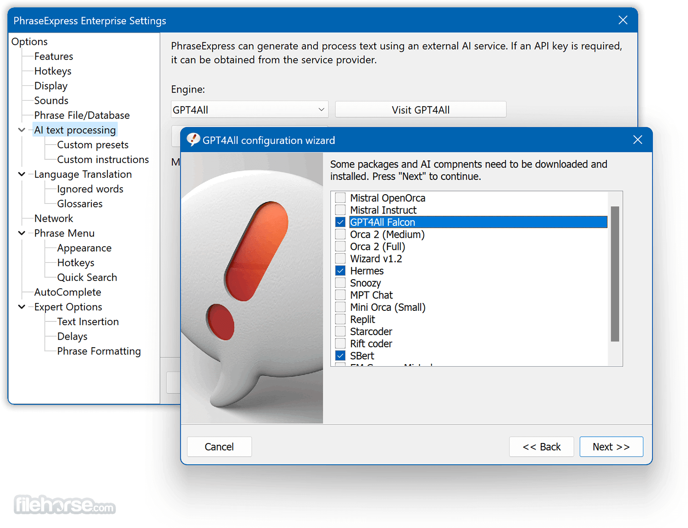The width and height of the screenshot is (688, 528).
Task: Collapse the AI text processing tree node
Action: coord(22,130)
